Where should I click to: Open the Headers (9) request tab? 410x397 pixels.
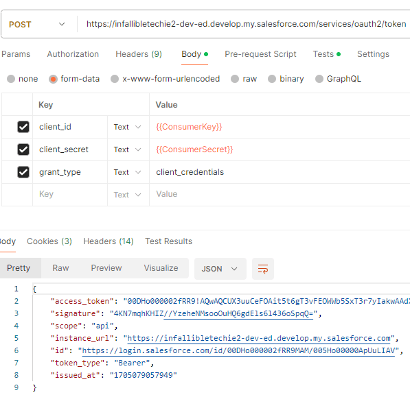coord(139,54)
